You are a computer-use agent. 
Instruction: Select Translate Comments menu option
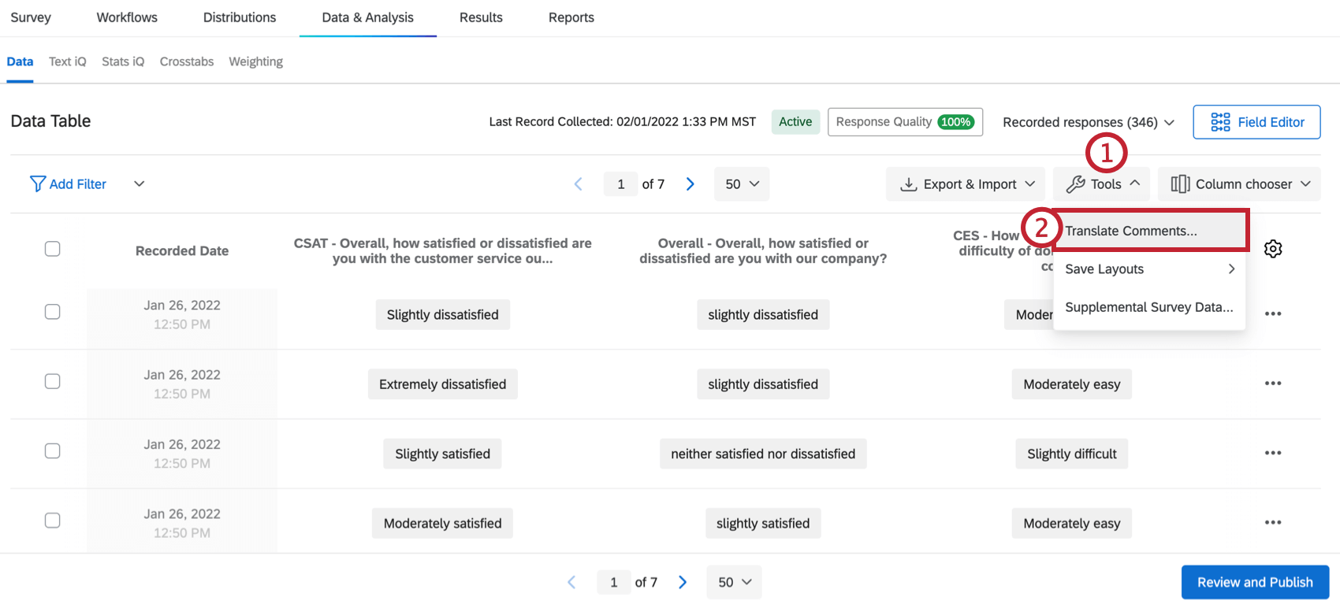point(1149,231)
